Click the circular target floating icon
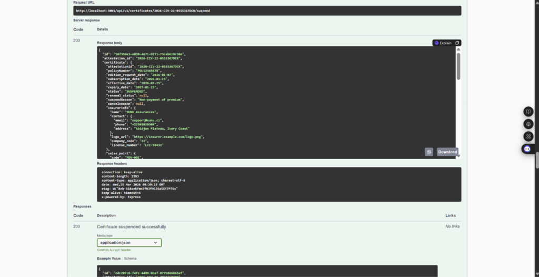 click(x=528, y=124)
